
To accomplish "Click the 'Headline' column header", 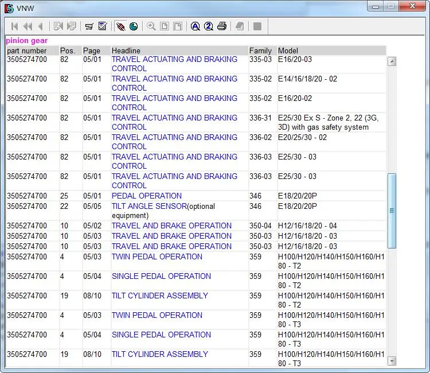I will (x=126, y=50).
